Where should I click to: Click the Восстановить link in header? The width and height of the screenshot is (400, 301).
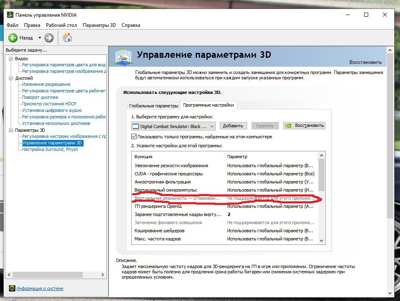365,62
